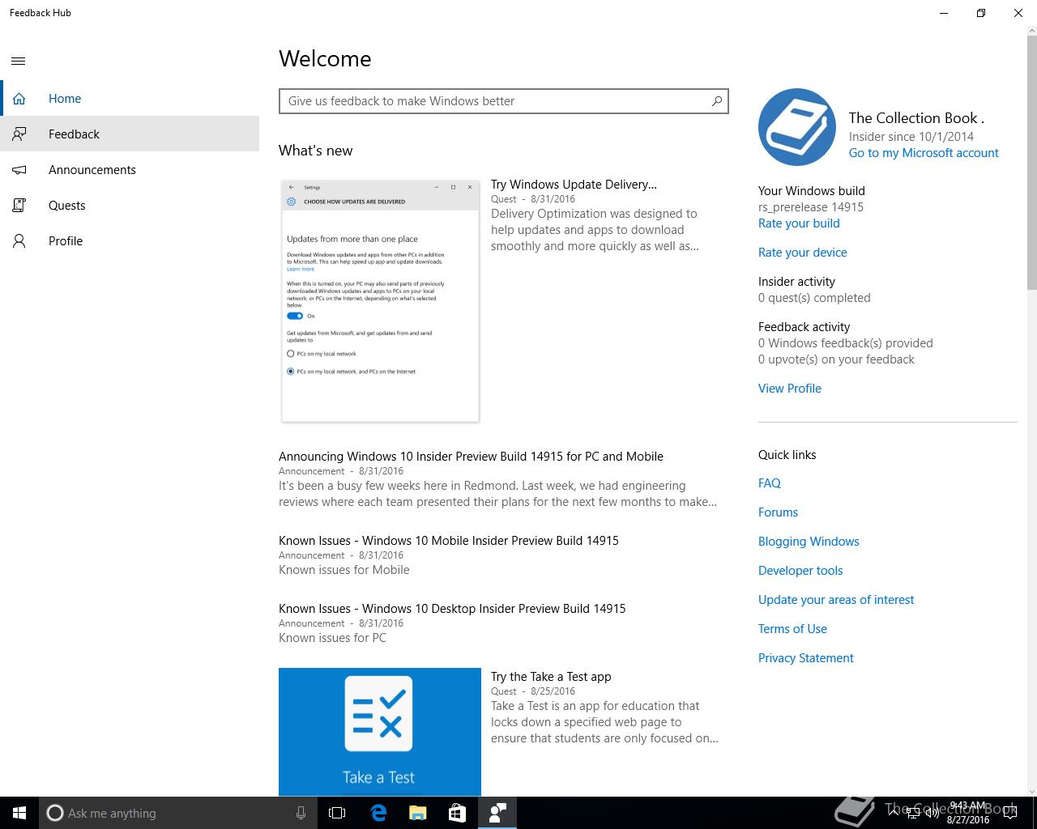This screenshot has width=1037, height=829.
Task: Click Rate your device link
Action: click(x=803, y=253)
